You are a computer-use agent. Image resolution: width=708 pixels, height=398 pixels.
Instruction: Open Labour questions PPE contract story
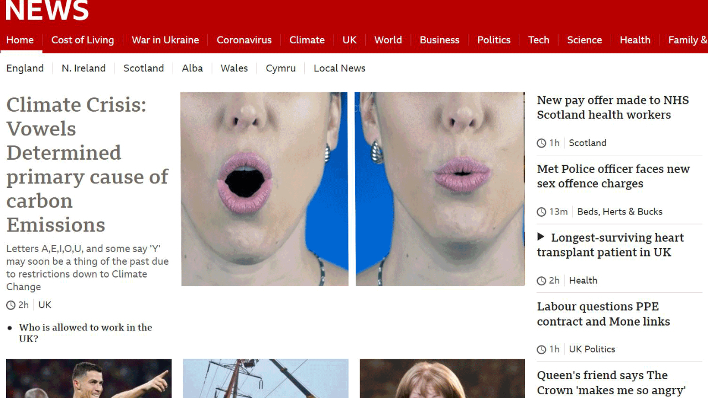click(x=603, y=314)
